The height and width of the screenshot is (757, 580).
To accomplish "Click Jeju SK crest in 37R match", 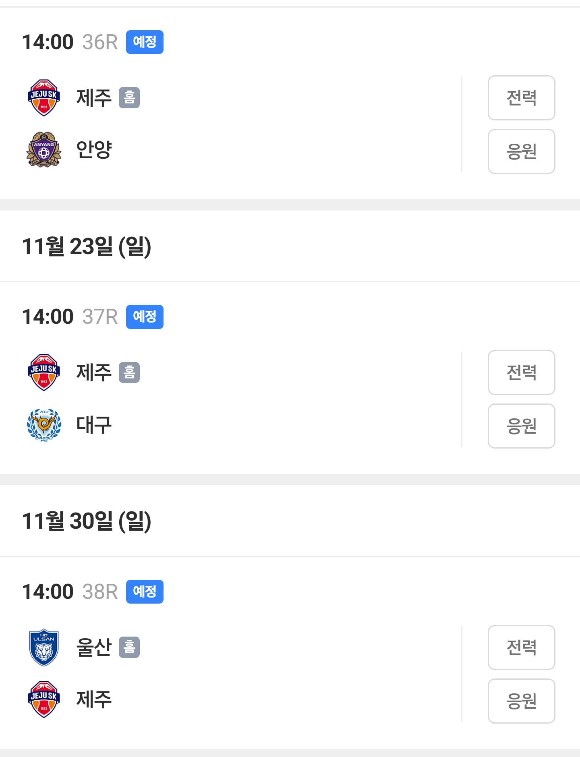I will pyautogui.click(x=44, y=372).
